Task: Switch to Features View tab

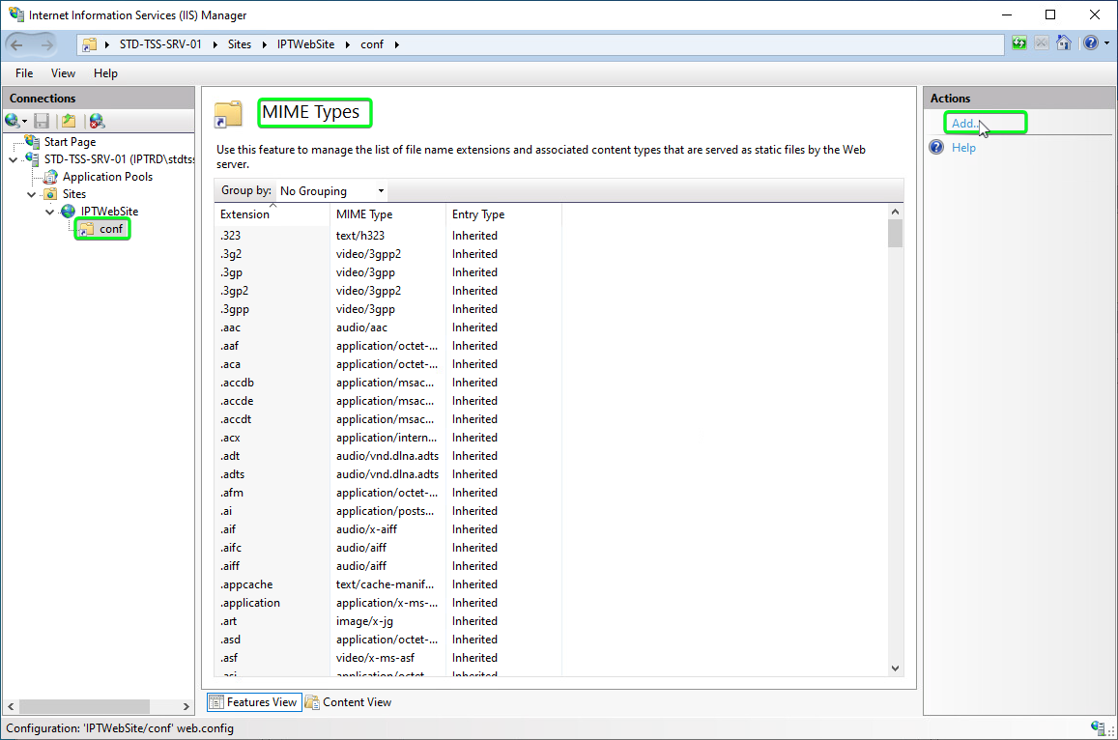Action: [x=254, y=702]
